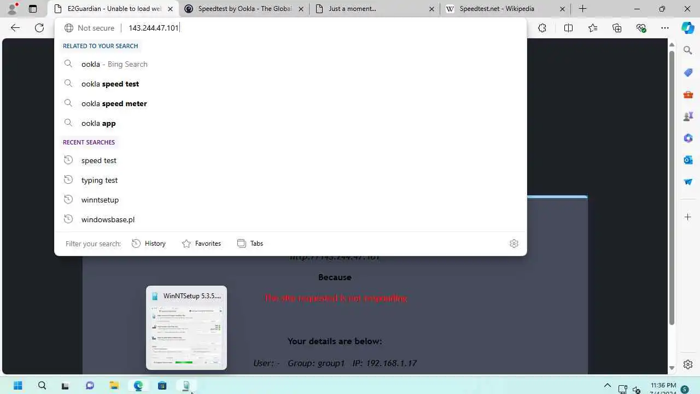The image size is (700, 394).
Task: Select suggestion ookla speed meter
Action: coord(290,103)
